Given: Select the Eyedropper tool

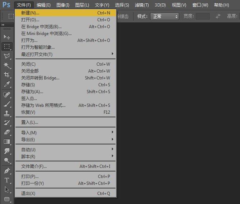Looking at the screenshot, I should (7, 84).
